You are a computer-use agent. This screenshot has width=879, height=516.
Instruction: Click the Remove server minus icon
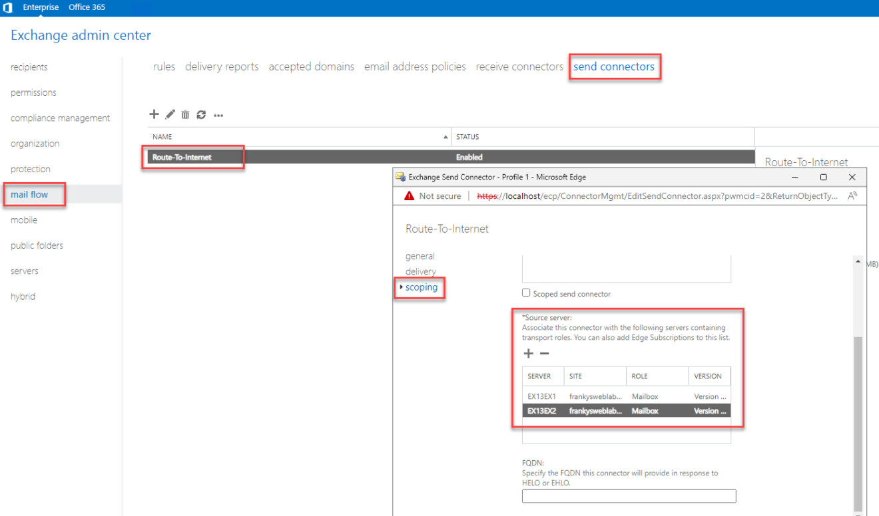coord(544,353)
